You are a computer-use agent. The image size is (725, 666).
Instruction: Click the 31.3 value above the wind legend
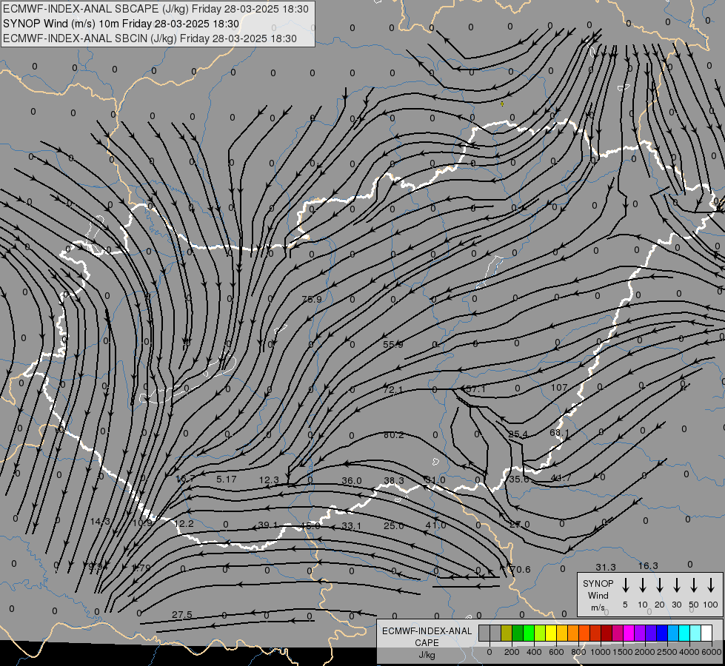pos(606,567)
